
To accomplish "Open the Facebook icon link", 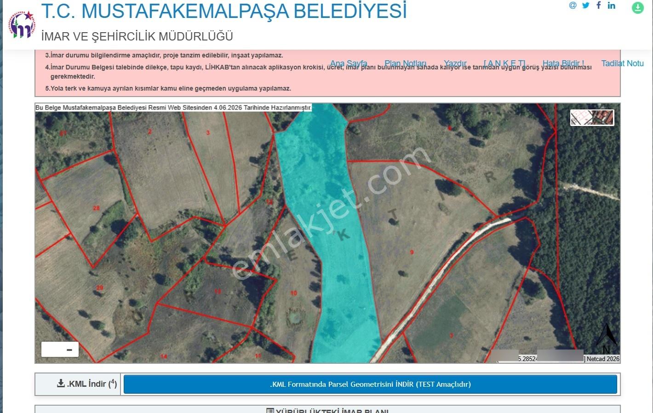I will click(x=598, y=6).
